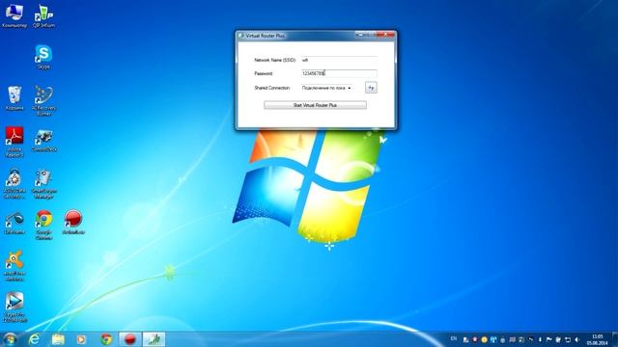618x347 pixels.
Task: Click Start Virtual Router Plus button
Action: [x=315, y=105]
